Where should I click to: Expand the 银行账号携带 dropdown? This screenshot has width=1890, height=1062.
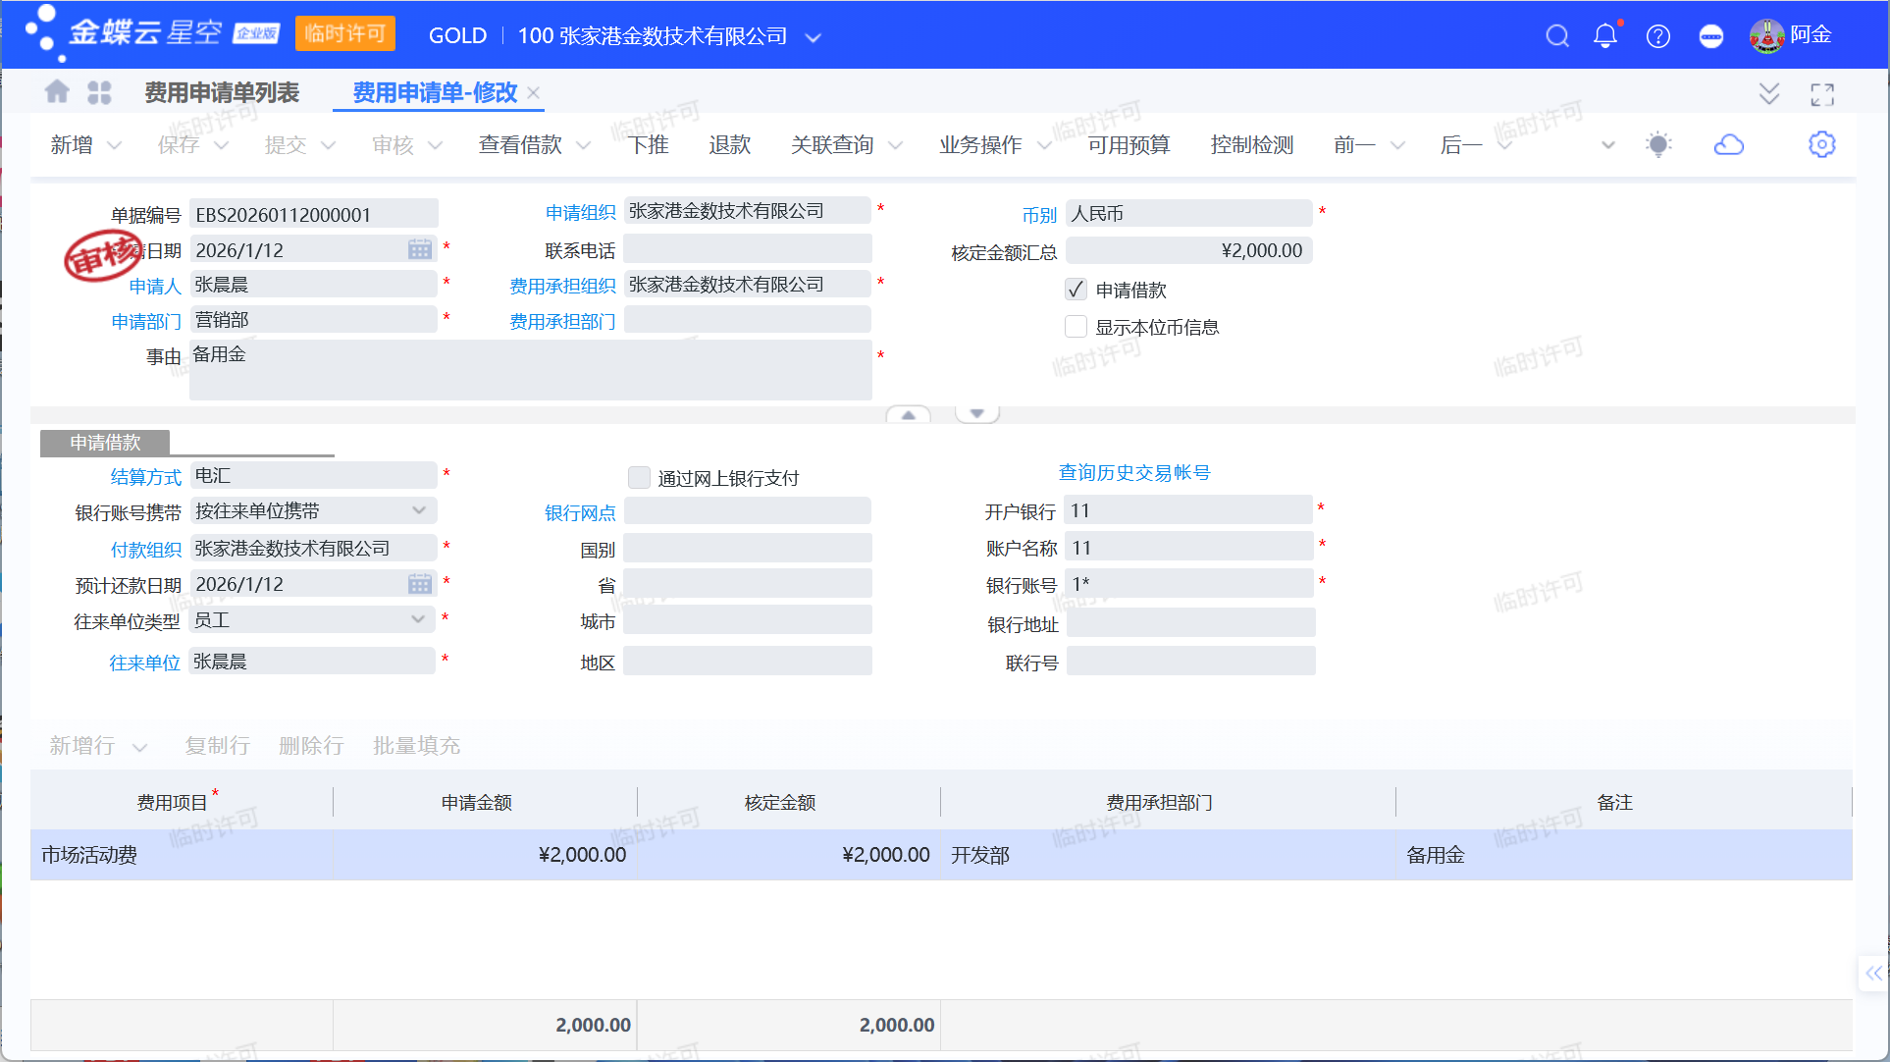(419, 510)
